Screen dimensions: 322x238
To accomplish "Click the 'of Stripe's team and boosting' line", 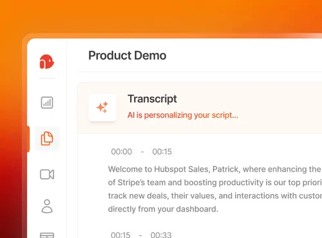I will [x=214, y=183].
